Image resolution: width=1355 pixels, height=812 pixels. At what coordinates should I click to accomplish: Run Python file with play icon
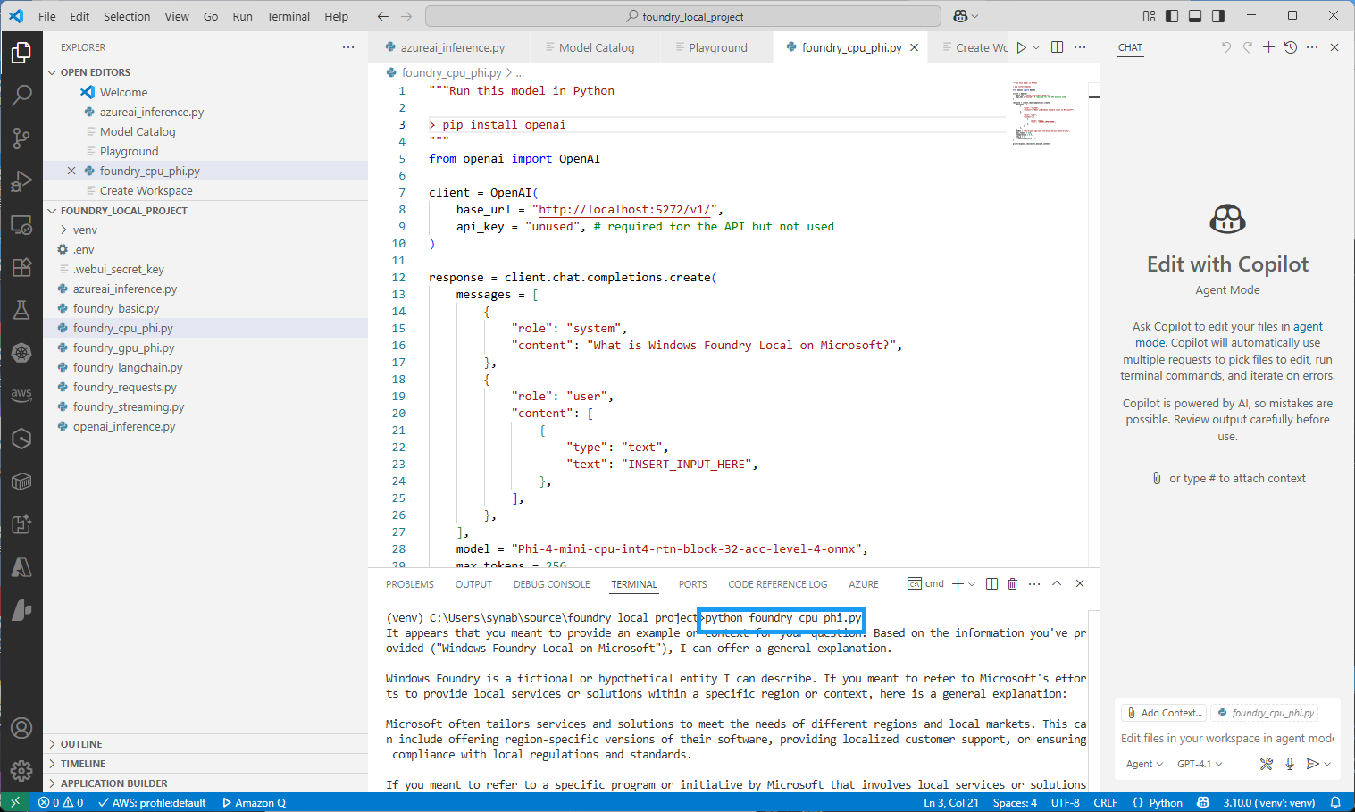coord(1021,47)
